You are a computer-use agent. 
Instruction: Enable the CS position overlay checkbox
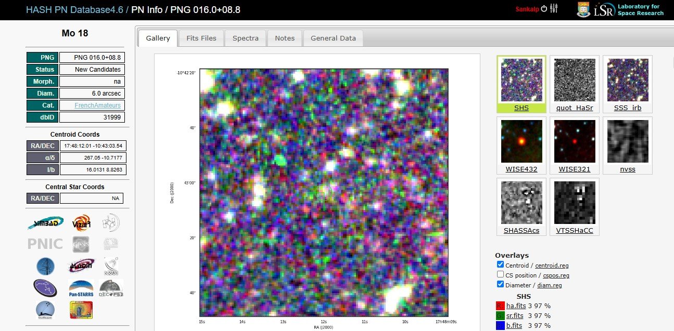(x=500, y=275)
